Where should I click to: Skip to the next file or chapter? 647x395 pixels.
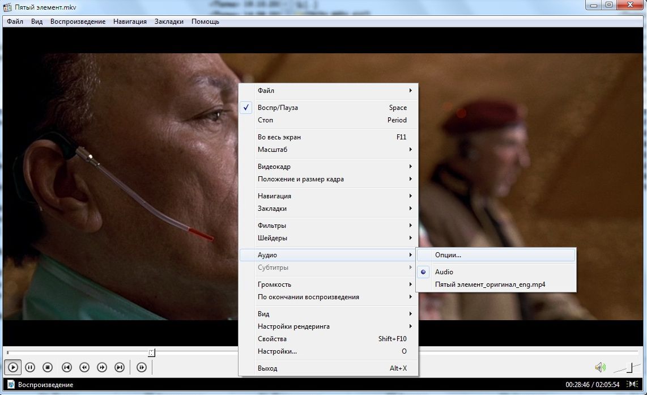[x=120, y=367]
